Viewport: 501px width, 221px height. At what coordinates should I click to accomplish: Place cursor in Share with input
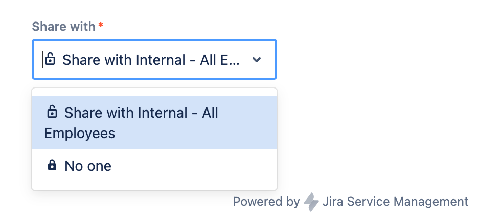154,59
